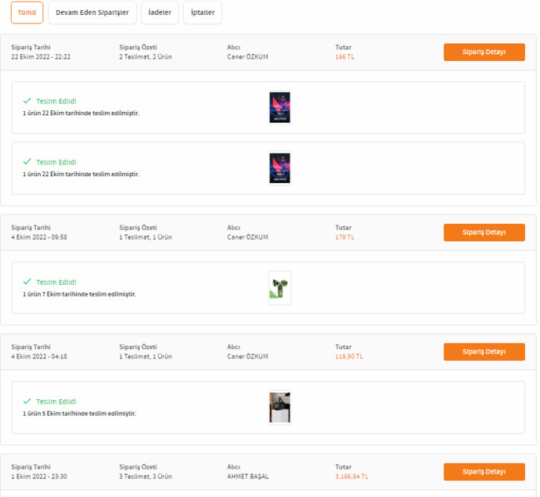The height and width of the screenshot is (497, 540).
Task: Open the İptaller tab
Action: pos(203,13)
